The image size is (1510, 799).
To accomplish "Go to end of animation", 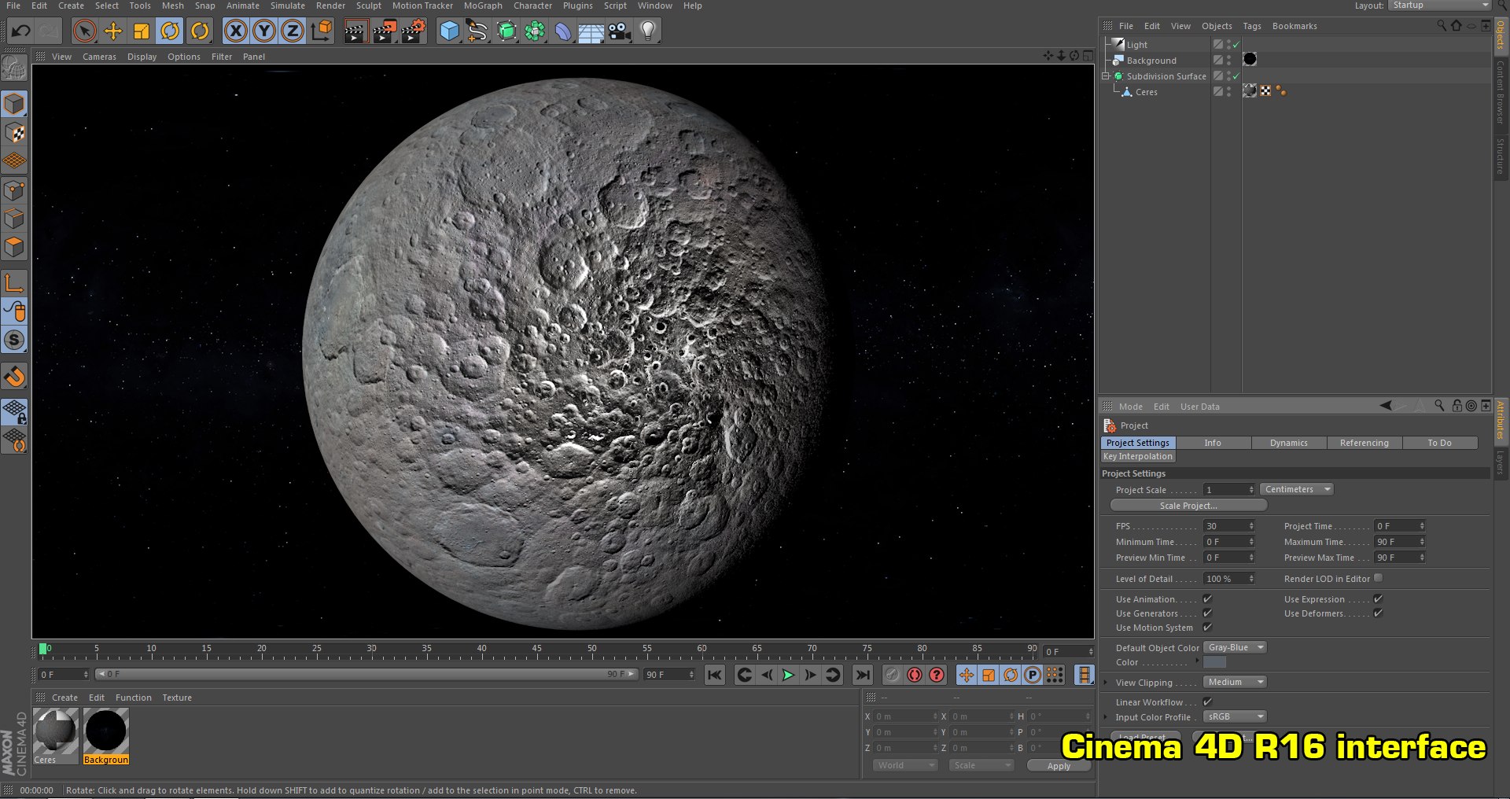I will click(x=863, y=675).
